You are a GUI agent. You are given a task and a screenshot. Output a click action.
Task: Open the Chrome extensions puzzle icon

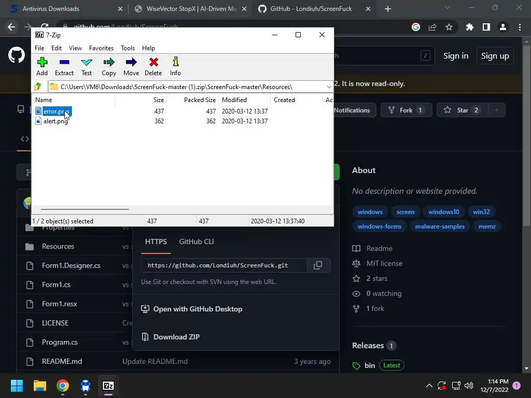(x=469, y=27)
